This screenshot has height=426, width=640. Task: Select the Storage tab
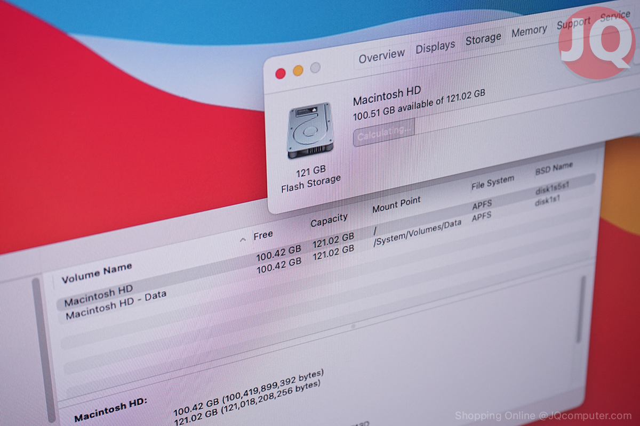coord(483,39)
